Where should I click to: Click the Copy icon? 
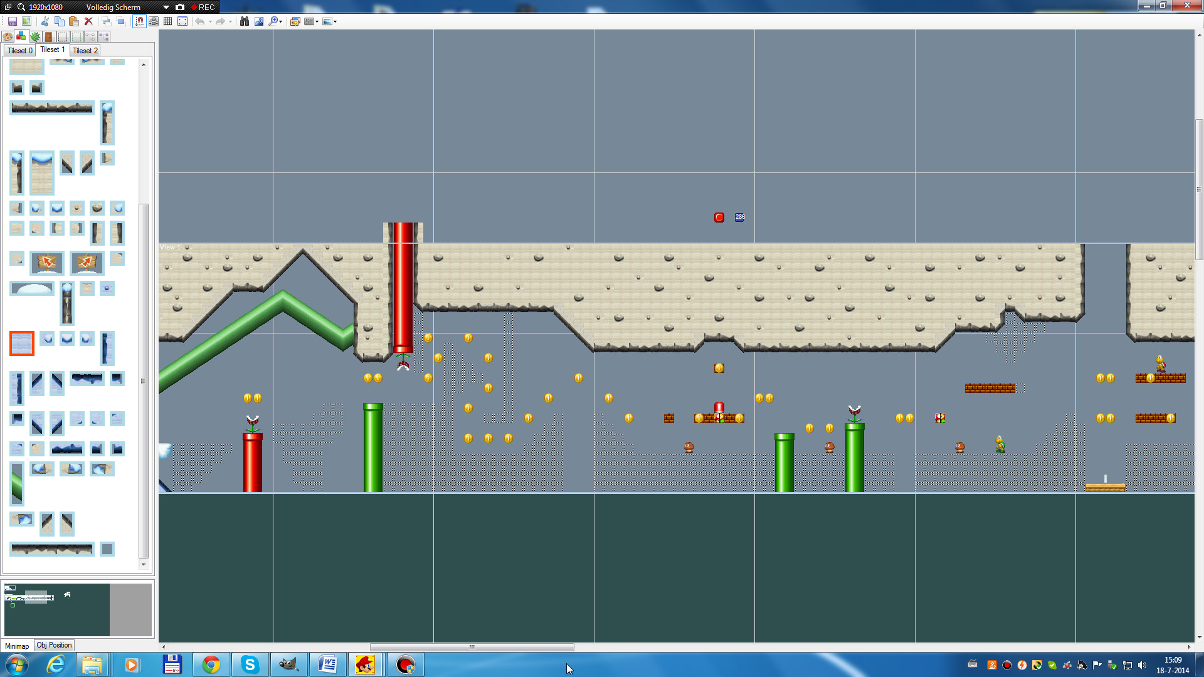click(x=60, y=21)
